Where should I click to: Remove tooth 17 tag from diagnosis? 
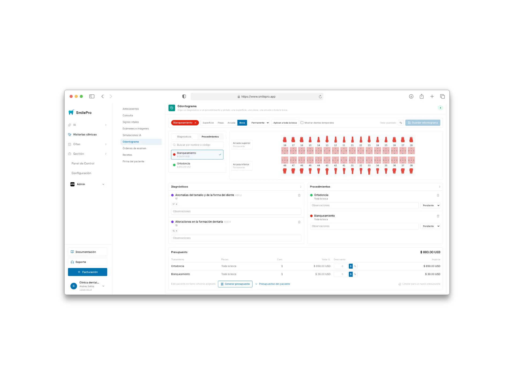coord(176,204)
